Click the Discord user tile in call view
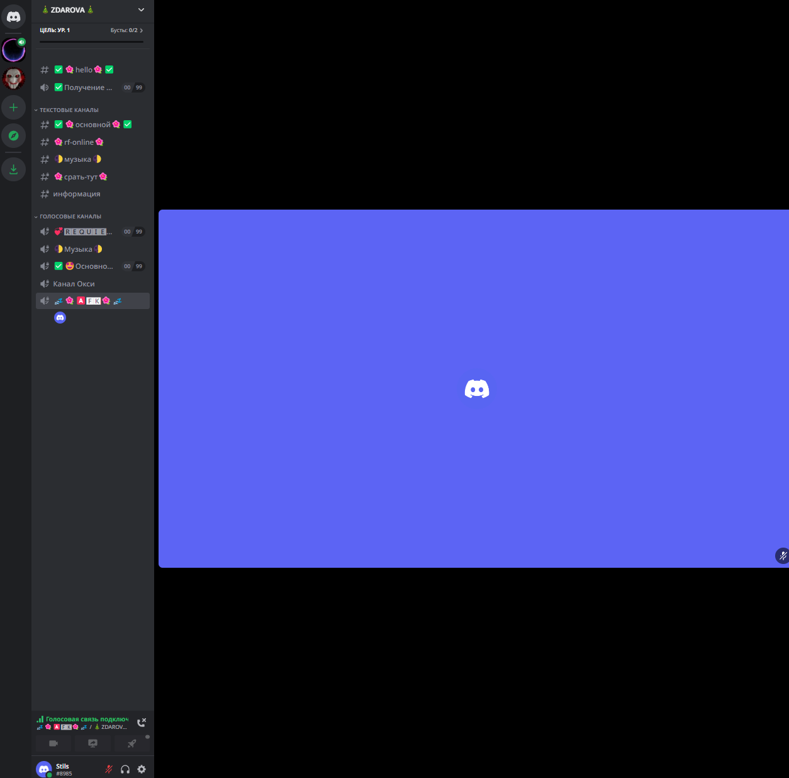789x778 pixels. [x=474, y=388]
